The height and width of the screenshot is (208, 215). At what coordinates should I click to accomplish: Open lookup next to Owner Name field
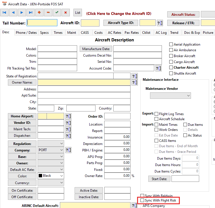135,82
